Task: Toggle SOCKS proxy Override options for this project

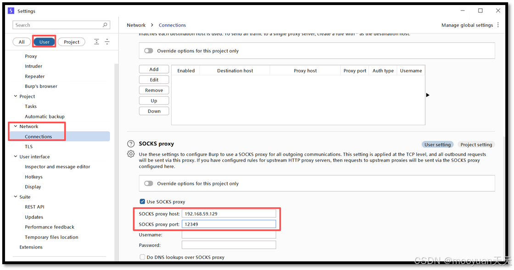Action: 149,184
